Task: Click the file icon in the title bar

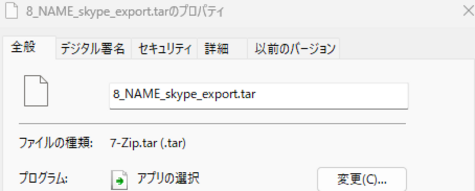Action: (11, 12)
